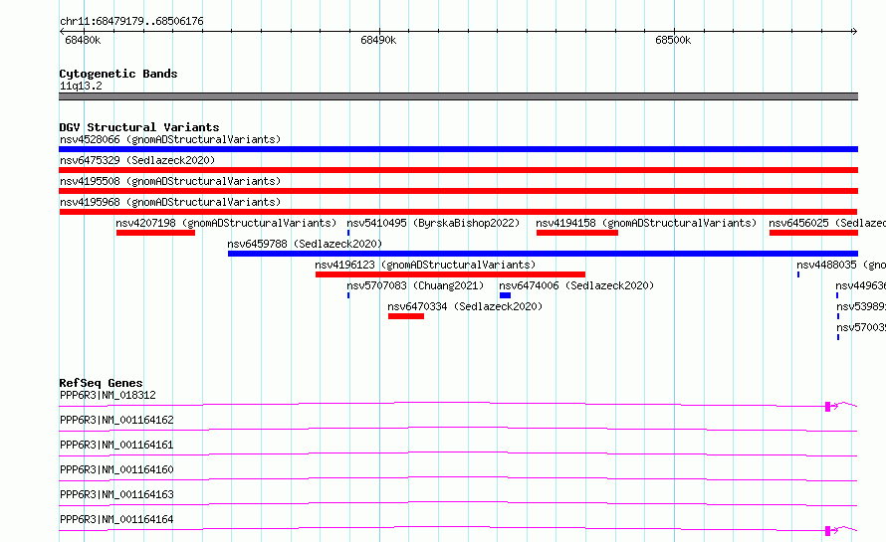Click the red bar of nsv4195508
The image size is (886, 542).
[458, 191]
